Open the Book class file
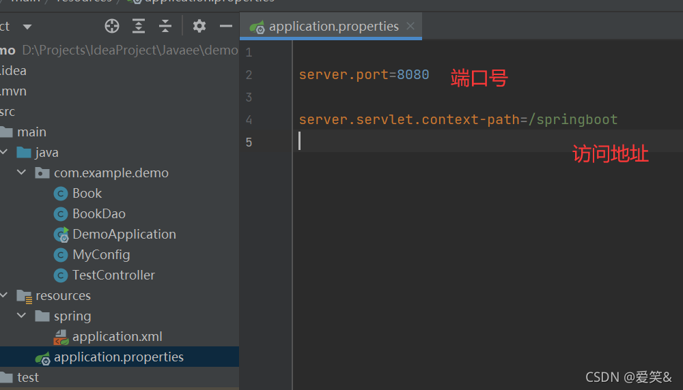Viewport: 683px width, 390px height. (x=87, y=194)
